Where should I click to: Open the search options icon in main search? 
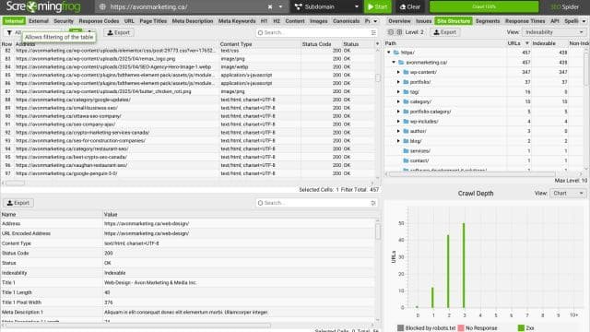pos(373,33)
